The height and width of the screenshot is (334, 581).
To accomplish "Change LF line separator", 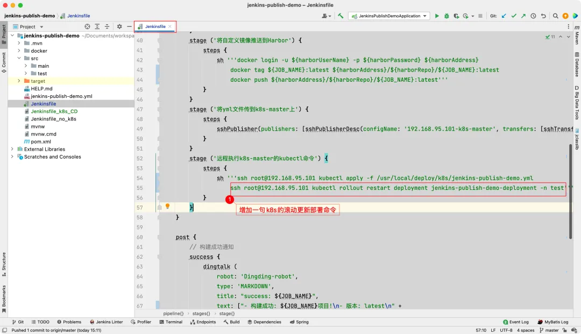I will coord(493,330).
